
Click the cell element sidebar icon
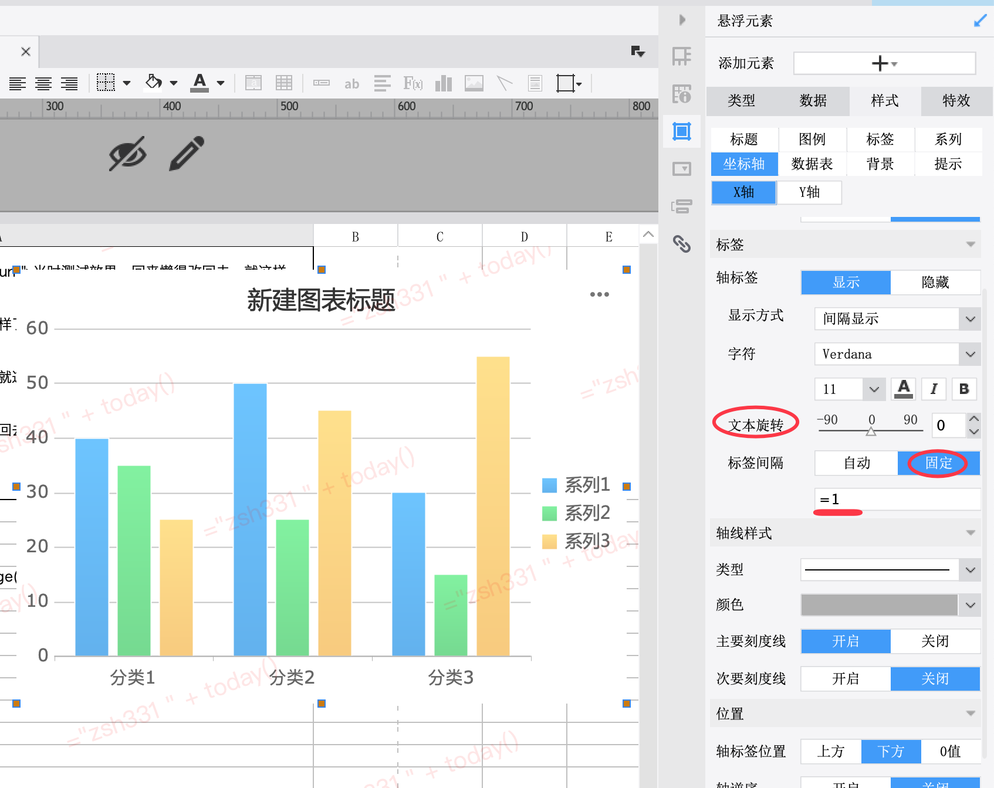point(682,94)
